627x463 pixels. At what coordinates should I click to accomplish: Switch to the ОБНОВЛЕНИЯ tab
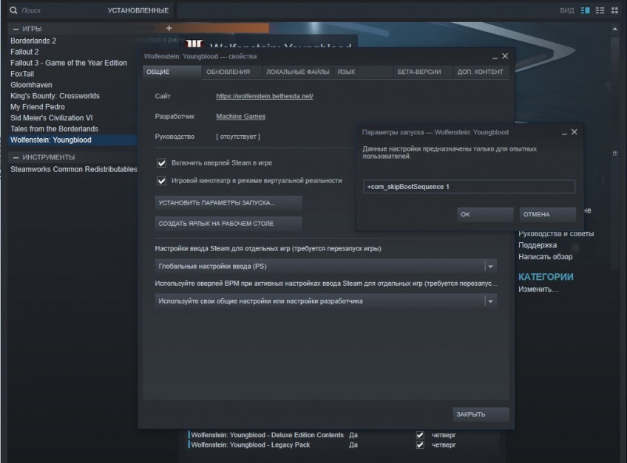coord(232,72)
